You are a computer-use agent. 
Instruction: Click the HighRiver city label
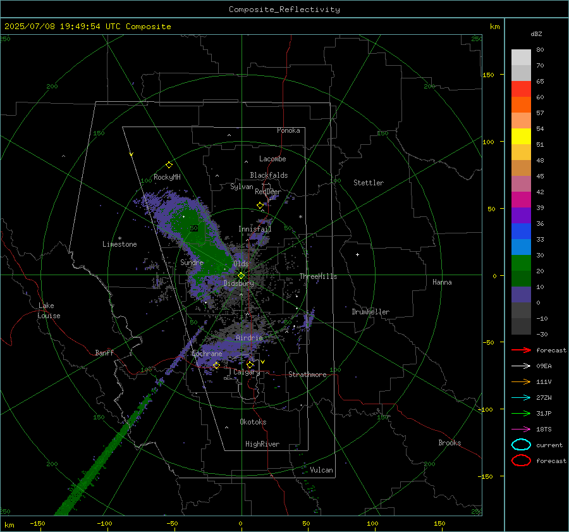point(262,444)
